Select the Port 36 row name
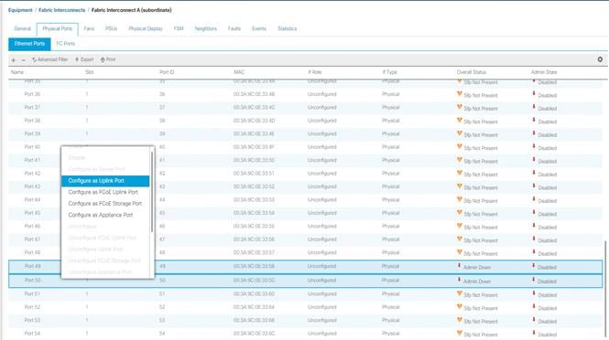 [x=32, y=94]
